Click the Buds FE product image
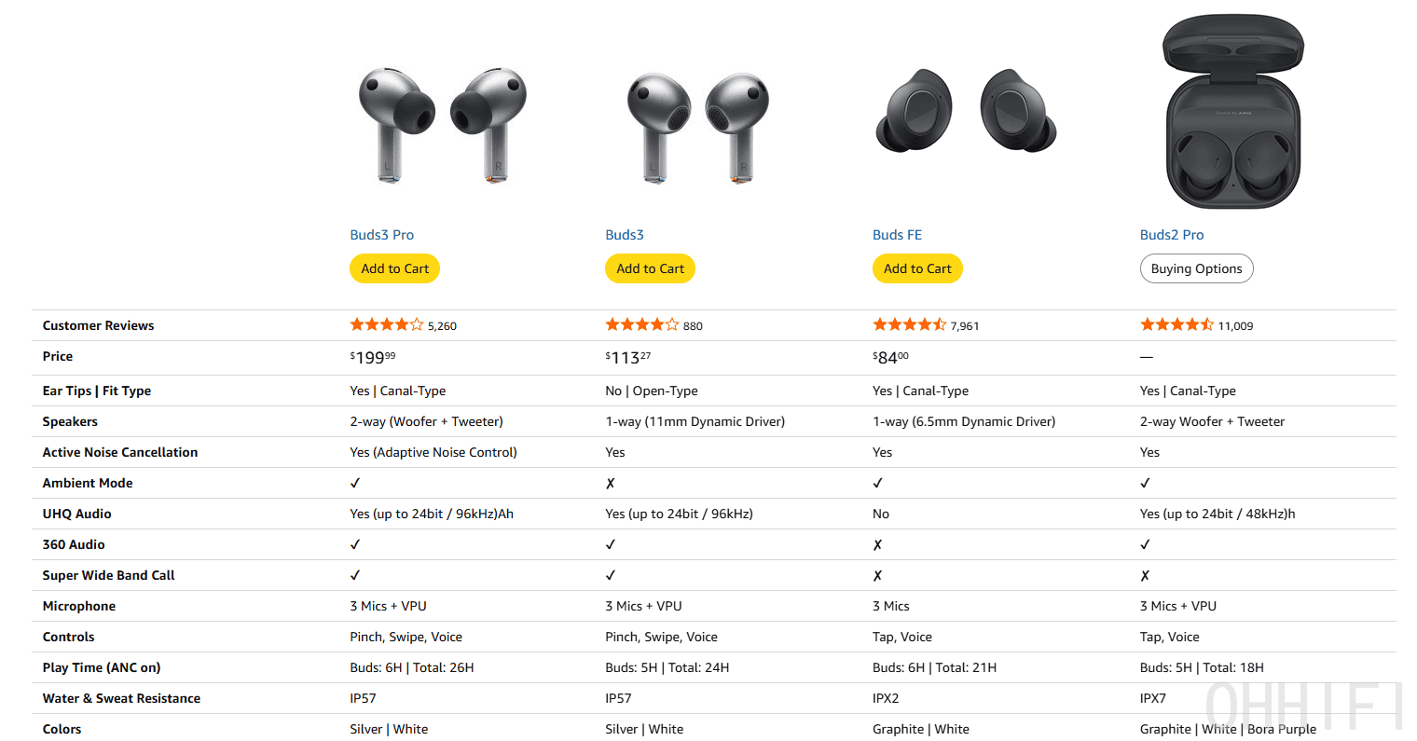 tap(965, 112)
